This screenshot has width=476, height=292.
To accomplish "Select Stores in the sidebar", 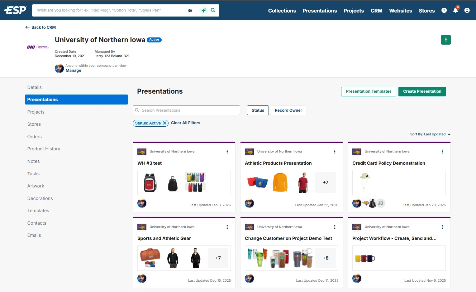I will pyautogui.click(x=76, y=124).
